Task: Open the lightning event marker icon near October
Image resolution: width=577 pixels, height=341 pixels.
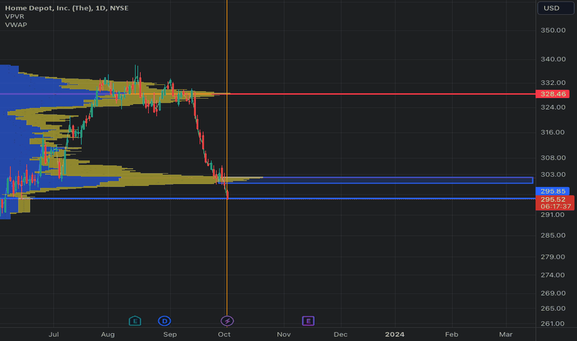Action: [227, 321]
